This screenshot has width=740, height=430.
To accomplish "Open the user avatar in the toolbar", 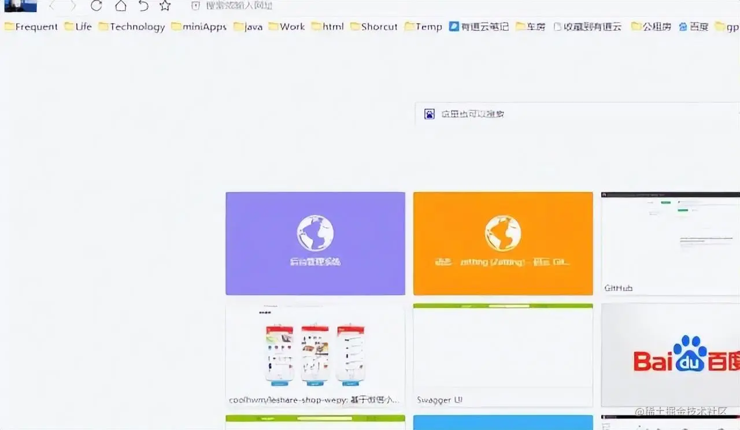I will click(x=20, y=6).
